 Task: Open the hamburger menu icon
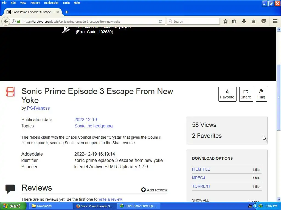(275, 21)
